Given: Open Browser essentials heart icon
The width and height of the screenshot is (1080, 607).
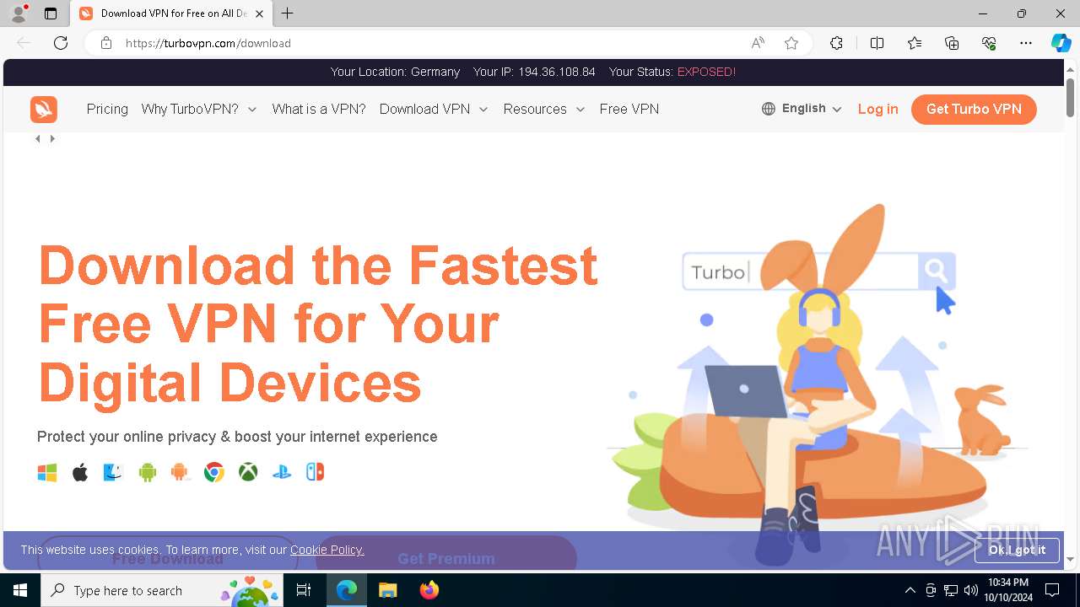Looking at the screenshot, I should [x=989, y=43].
